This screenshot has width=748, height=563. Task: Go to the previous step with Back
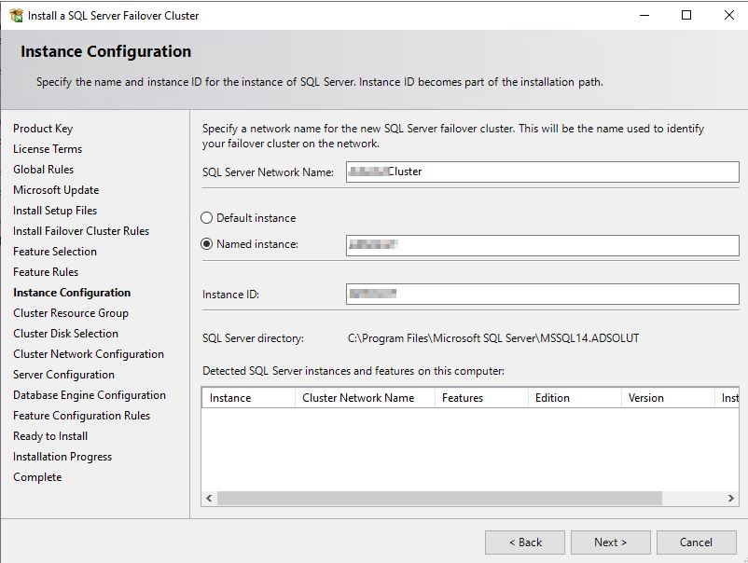tap(525, 542)
